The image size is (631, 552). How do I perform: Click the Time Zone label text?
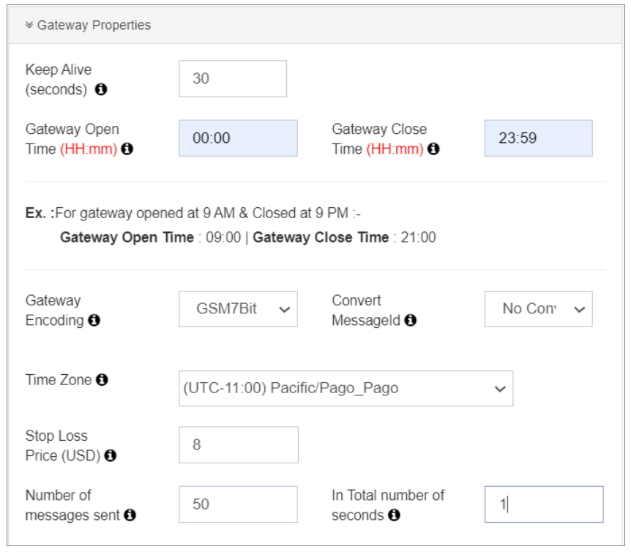59,380
